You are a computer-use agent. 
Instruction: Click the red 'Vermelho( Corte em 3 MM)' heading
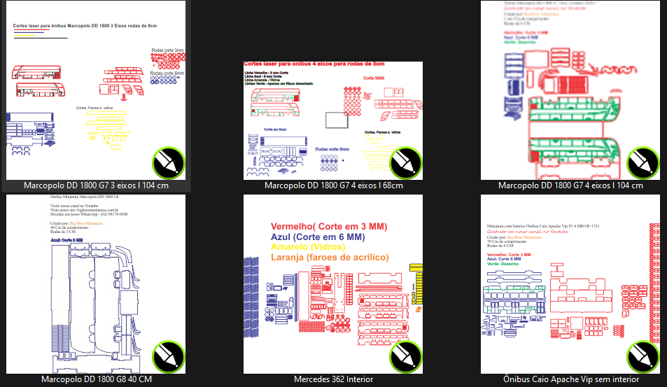point(328,227)
